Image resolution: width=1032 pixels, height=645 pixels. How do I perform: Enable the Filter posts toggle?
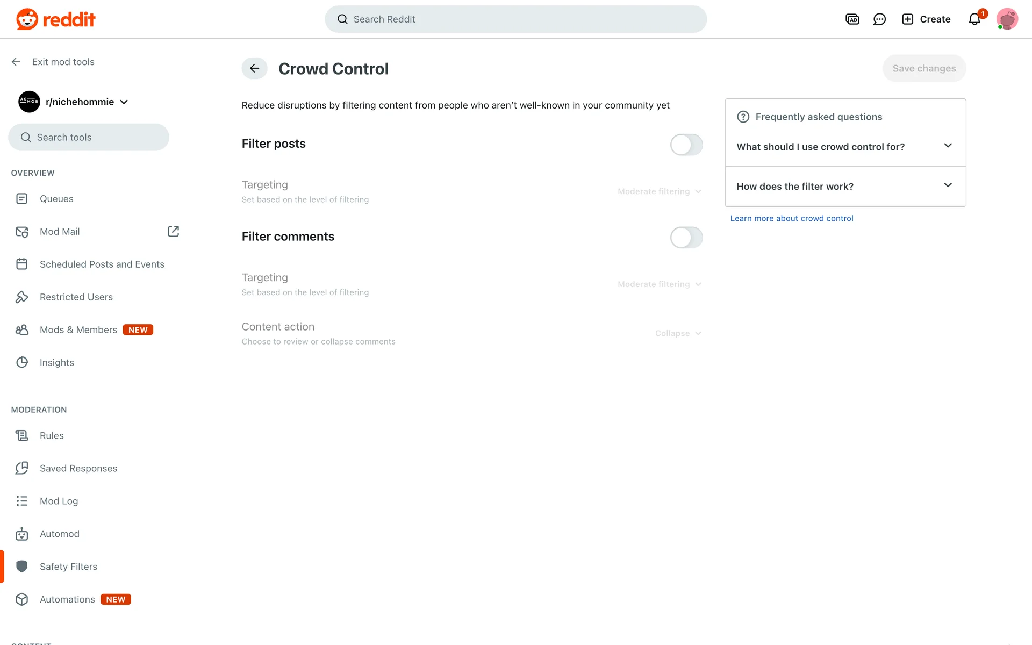(x=686, y=145)
